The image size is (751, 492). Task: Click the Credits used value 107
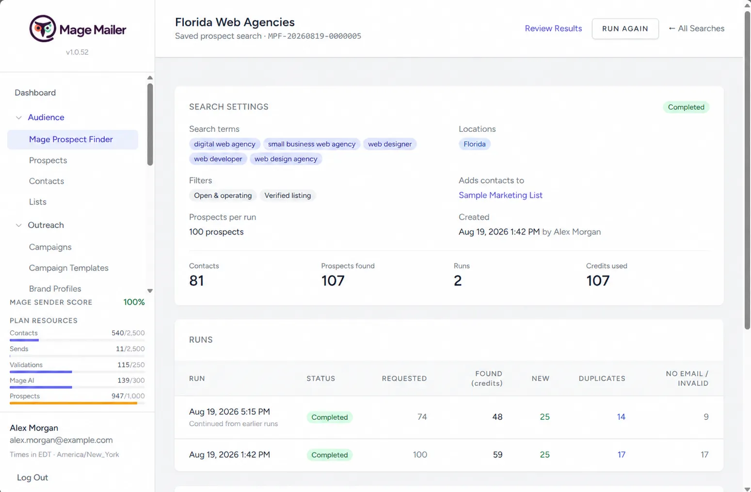598,281
